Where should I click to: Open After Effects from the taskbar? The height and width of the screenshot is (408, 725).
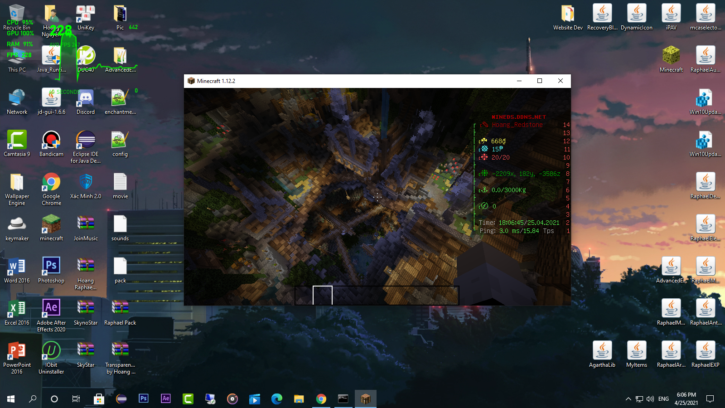click(166, 399)
